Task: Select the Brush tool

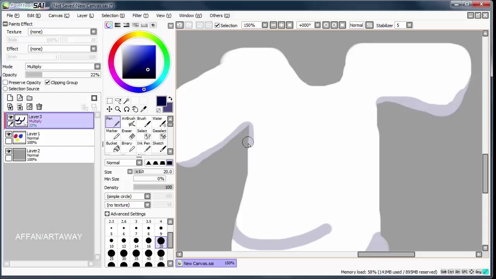Action: pos(144,122)
